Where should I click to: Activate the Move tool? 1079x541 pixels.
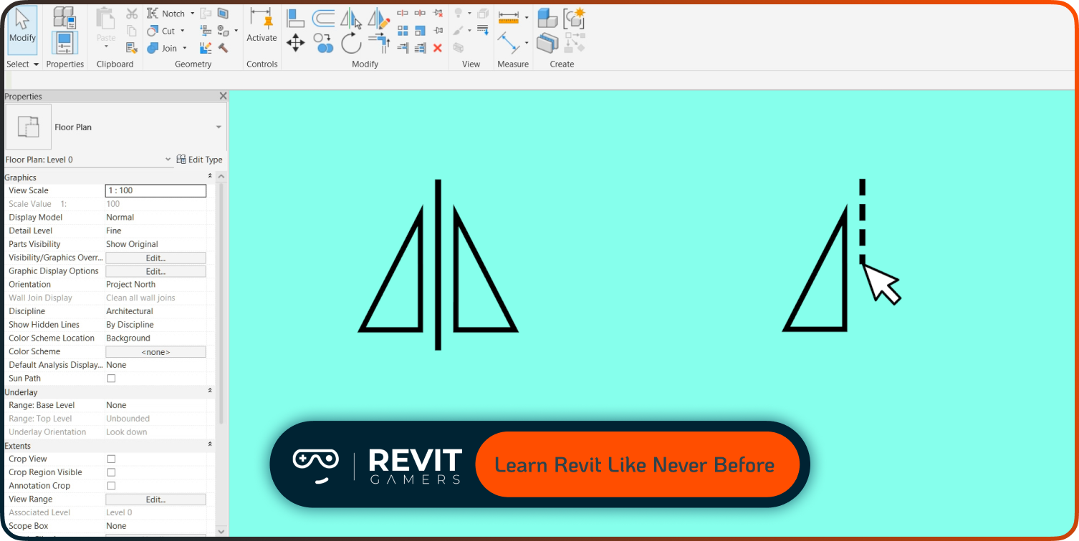(x=295, y=43)
